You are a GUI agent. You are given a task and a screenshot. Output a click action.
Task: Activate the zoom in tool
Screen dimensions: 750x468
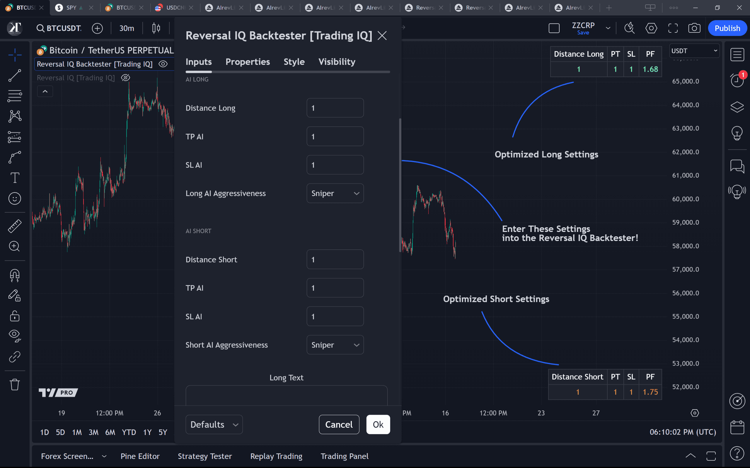point(15,246)
